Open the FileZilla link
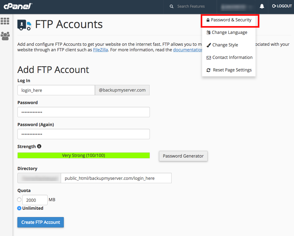The height and width of the screenshot is (236, 294). (x=100, y=49)
